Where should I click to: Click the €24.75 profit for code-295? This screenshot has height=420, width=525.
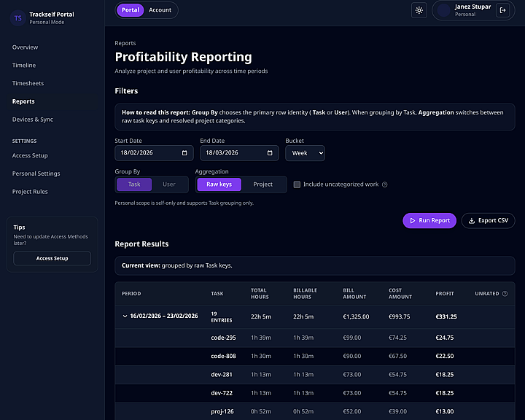coord(445,338)
